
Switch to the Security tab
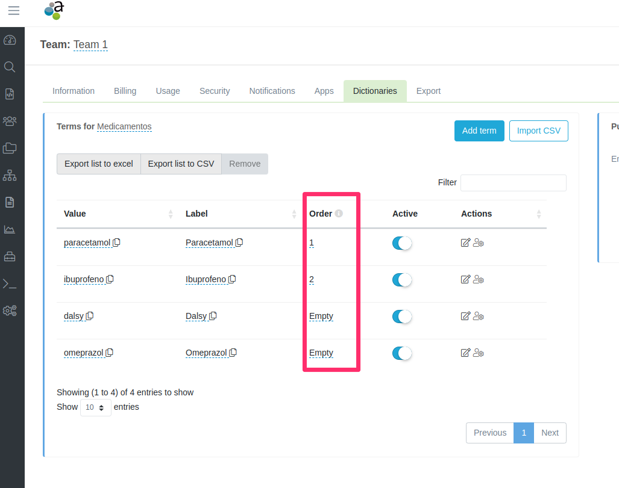click(x=215, y=91)
